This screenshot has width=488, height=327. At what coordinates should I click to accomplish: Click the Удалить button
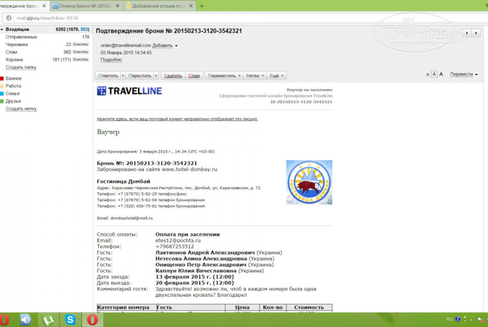[173, 75]
